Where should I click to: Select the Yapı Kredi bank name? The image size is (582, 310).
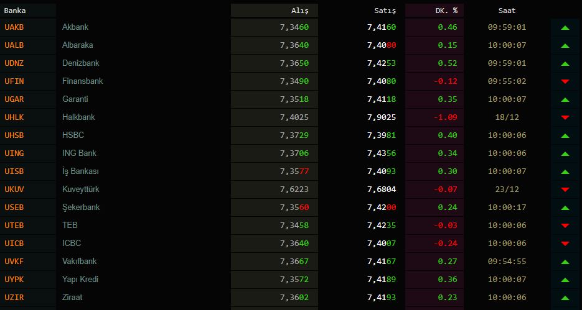pyautogui.click(x=80, y=280)
